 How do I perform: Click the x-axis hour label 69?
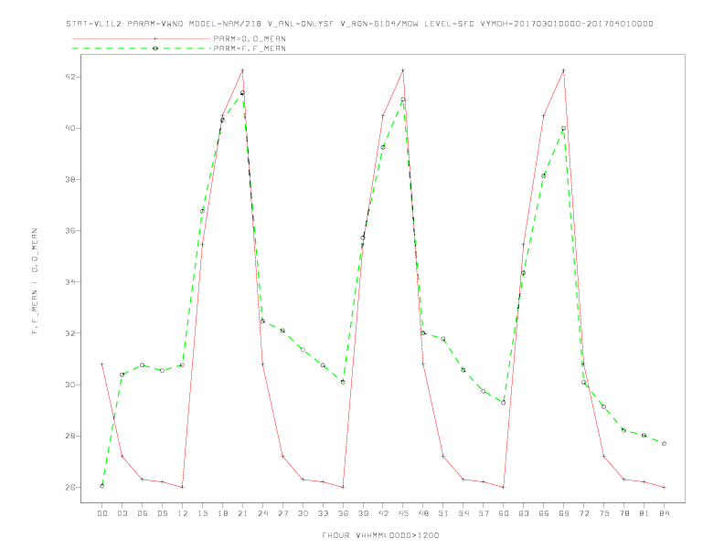click(x=564, y=513)
